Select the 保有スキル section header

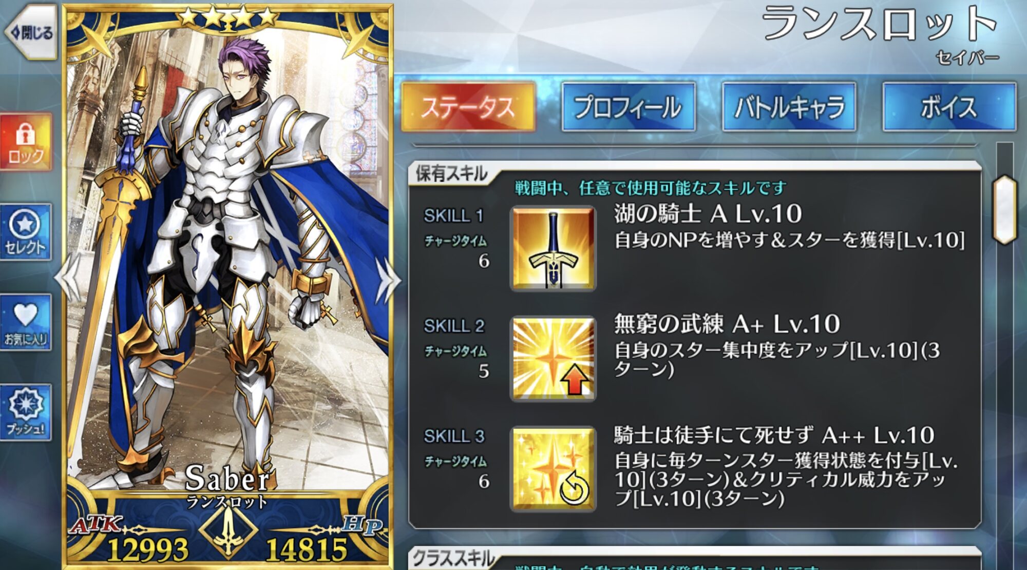click(452, 173)
